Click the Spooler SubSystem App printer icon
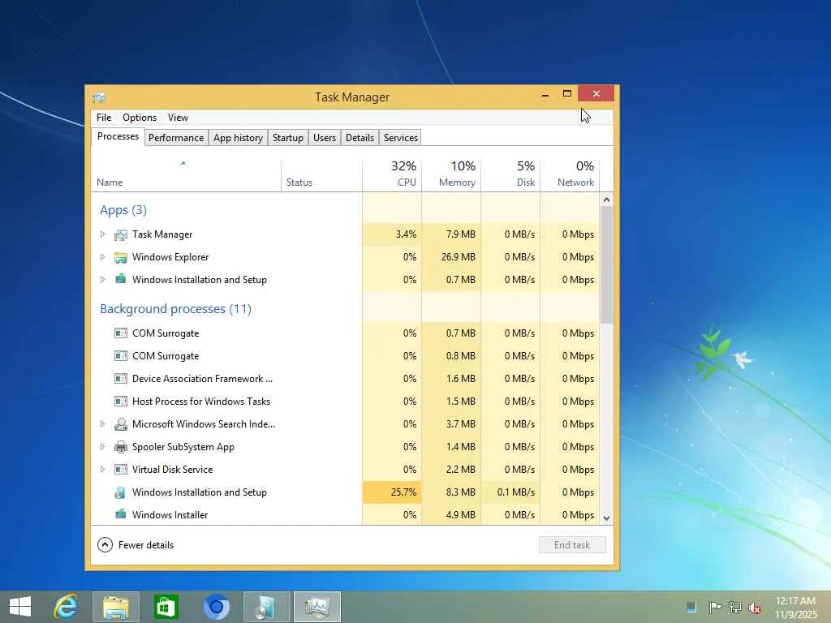 click(x=121, y=447)
